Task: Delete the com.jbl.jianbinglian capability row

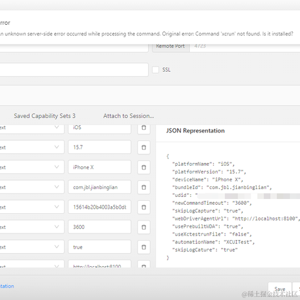Action: tap(143, 187)
